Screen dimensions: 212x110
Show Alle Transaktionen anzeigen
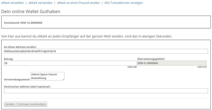pyautogui.click(x=123, y=3)
